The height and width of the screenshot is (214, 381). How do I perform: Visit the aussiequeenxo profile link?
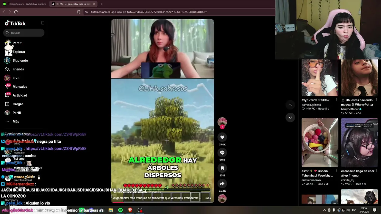(311, 180)
